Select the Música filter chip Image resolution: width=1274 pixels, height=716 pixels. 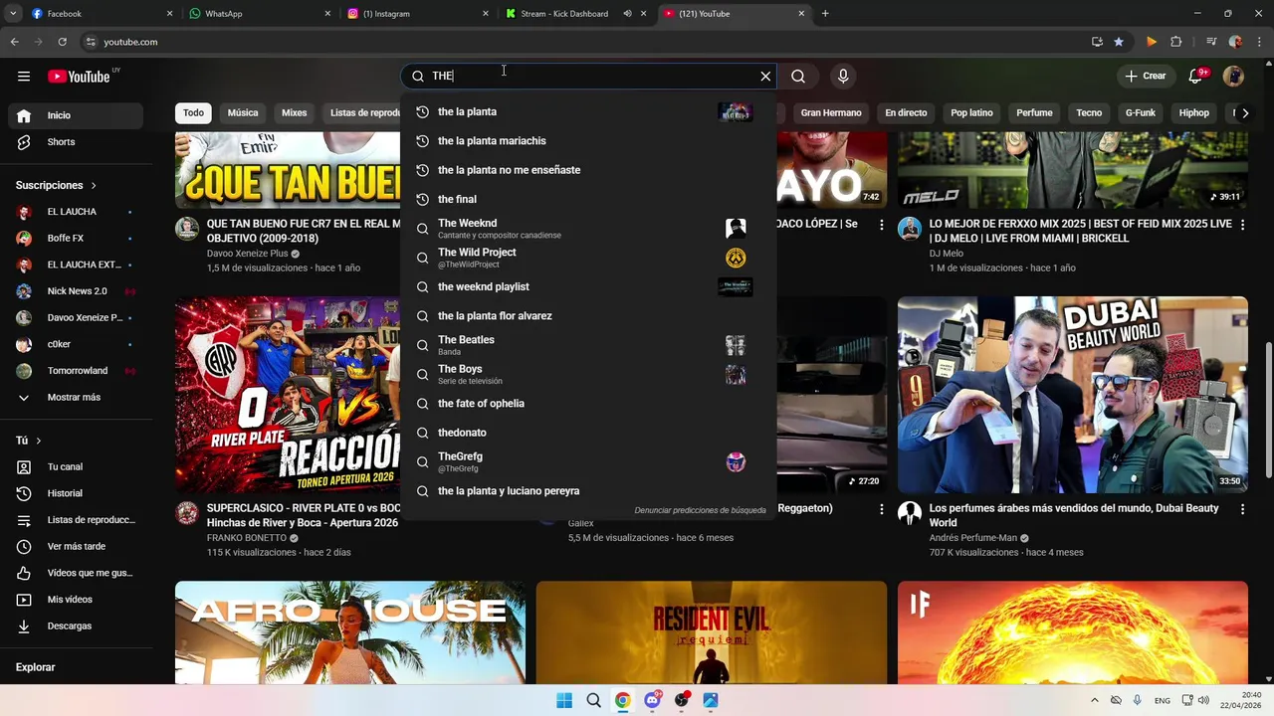point(243,113)
